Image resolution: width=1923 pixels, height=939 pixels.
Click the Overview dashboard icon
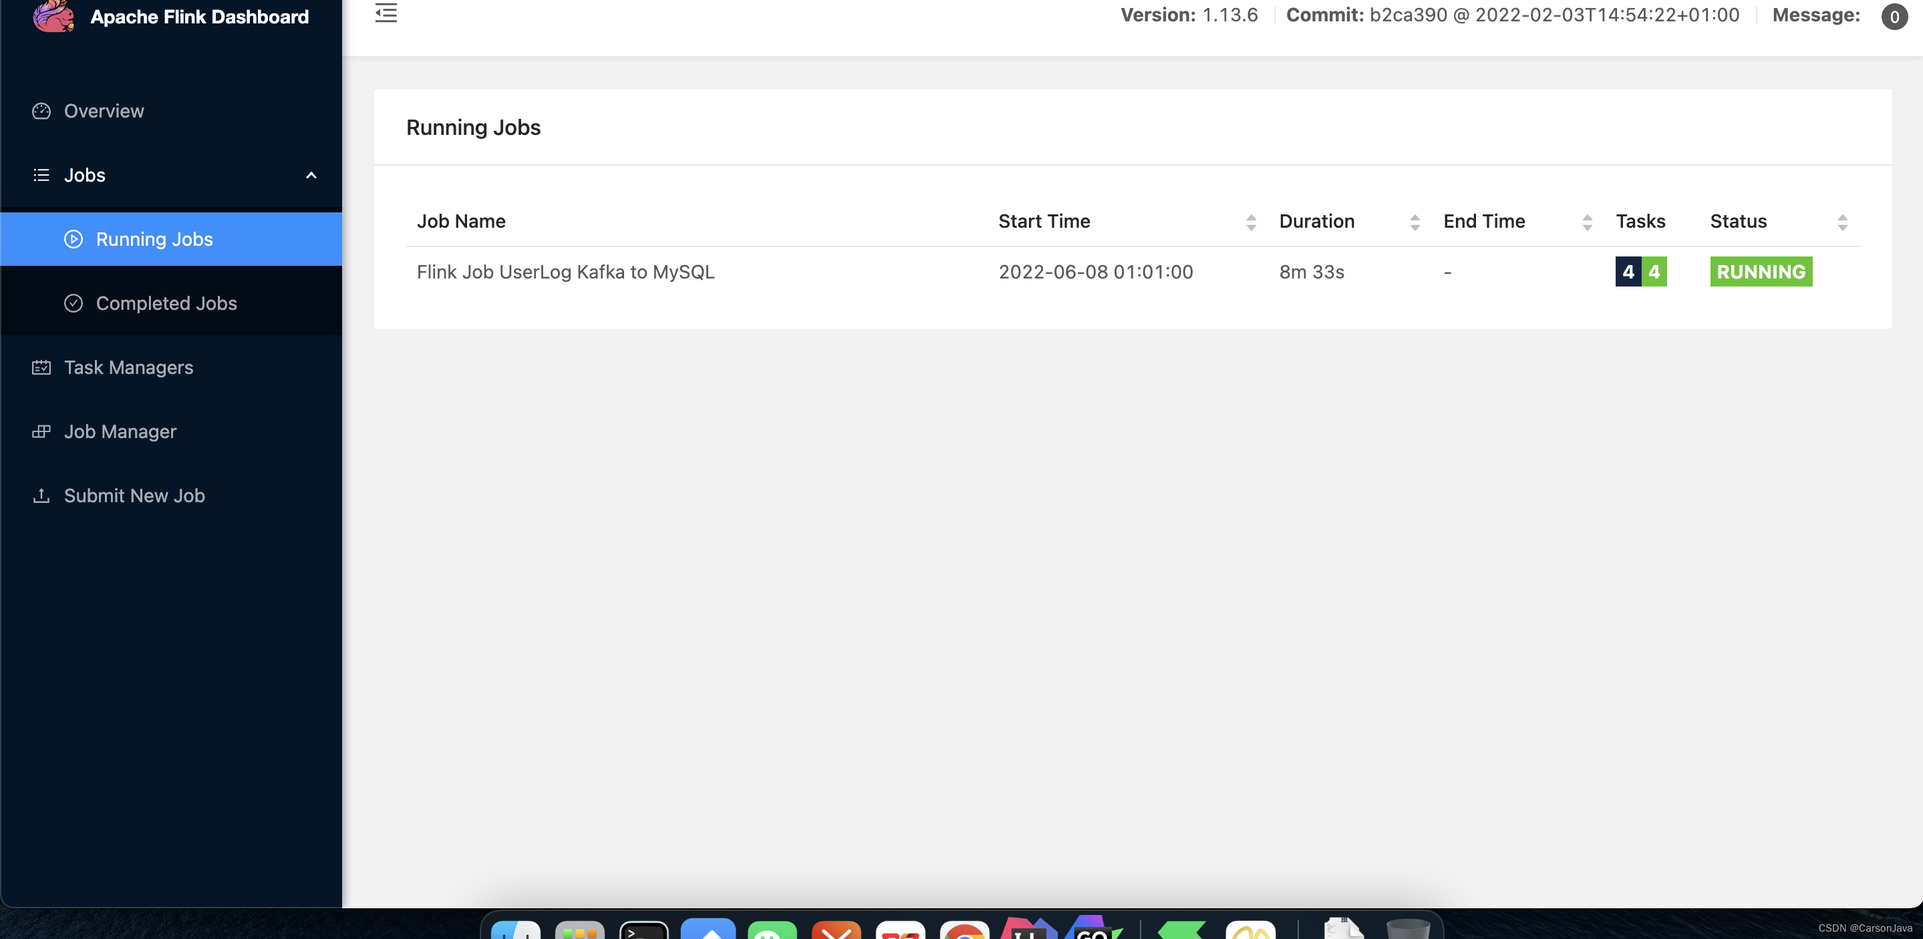click(x=41, y=110)
